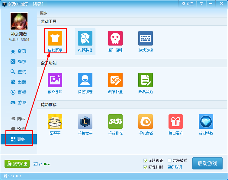Viewport: 228px width, 180px height.
Task: Minimize the 多玩LOL盒子 window
Action: [x=211, y=4]
